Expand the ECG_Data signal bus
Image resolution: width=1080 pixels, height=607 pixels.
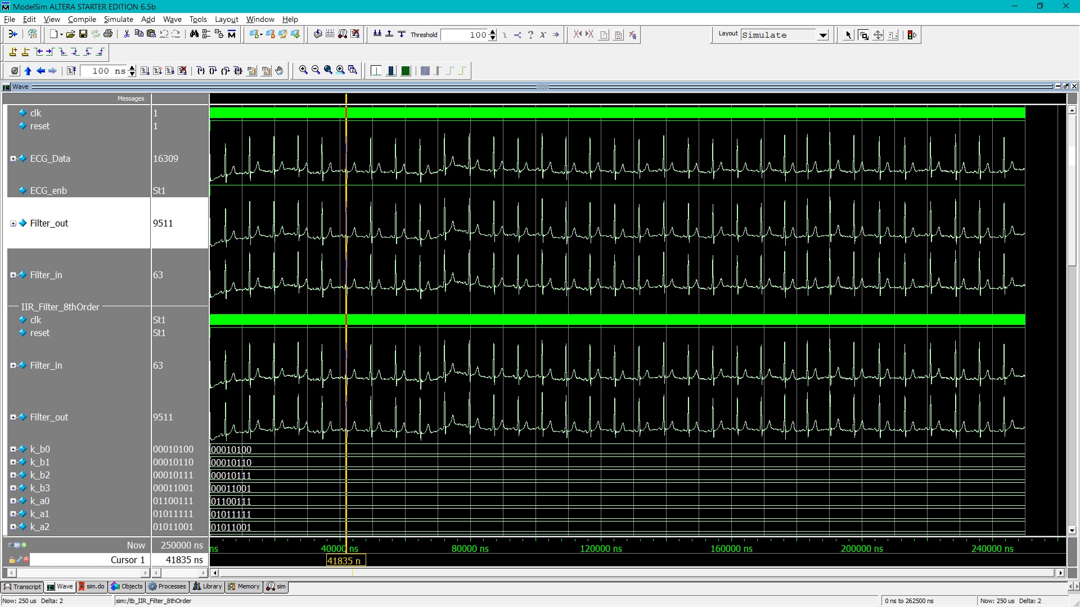click(x=13, y=158)
